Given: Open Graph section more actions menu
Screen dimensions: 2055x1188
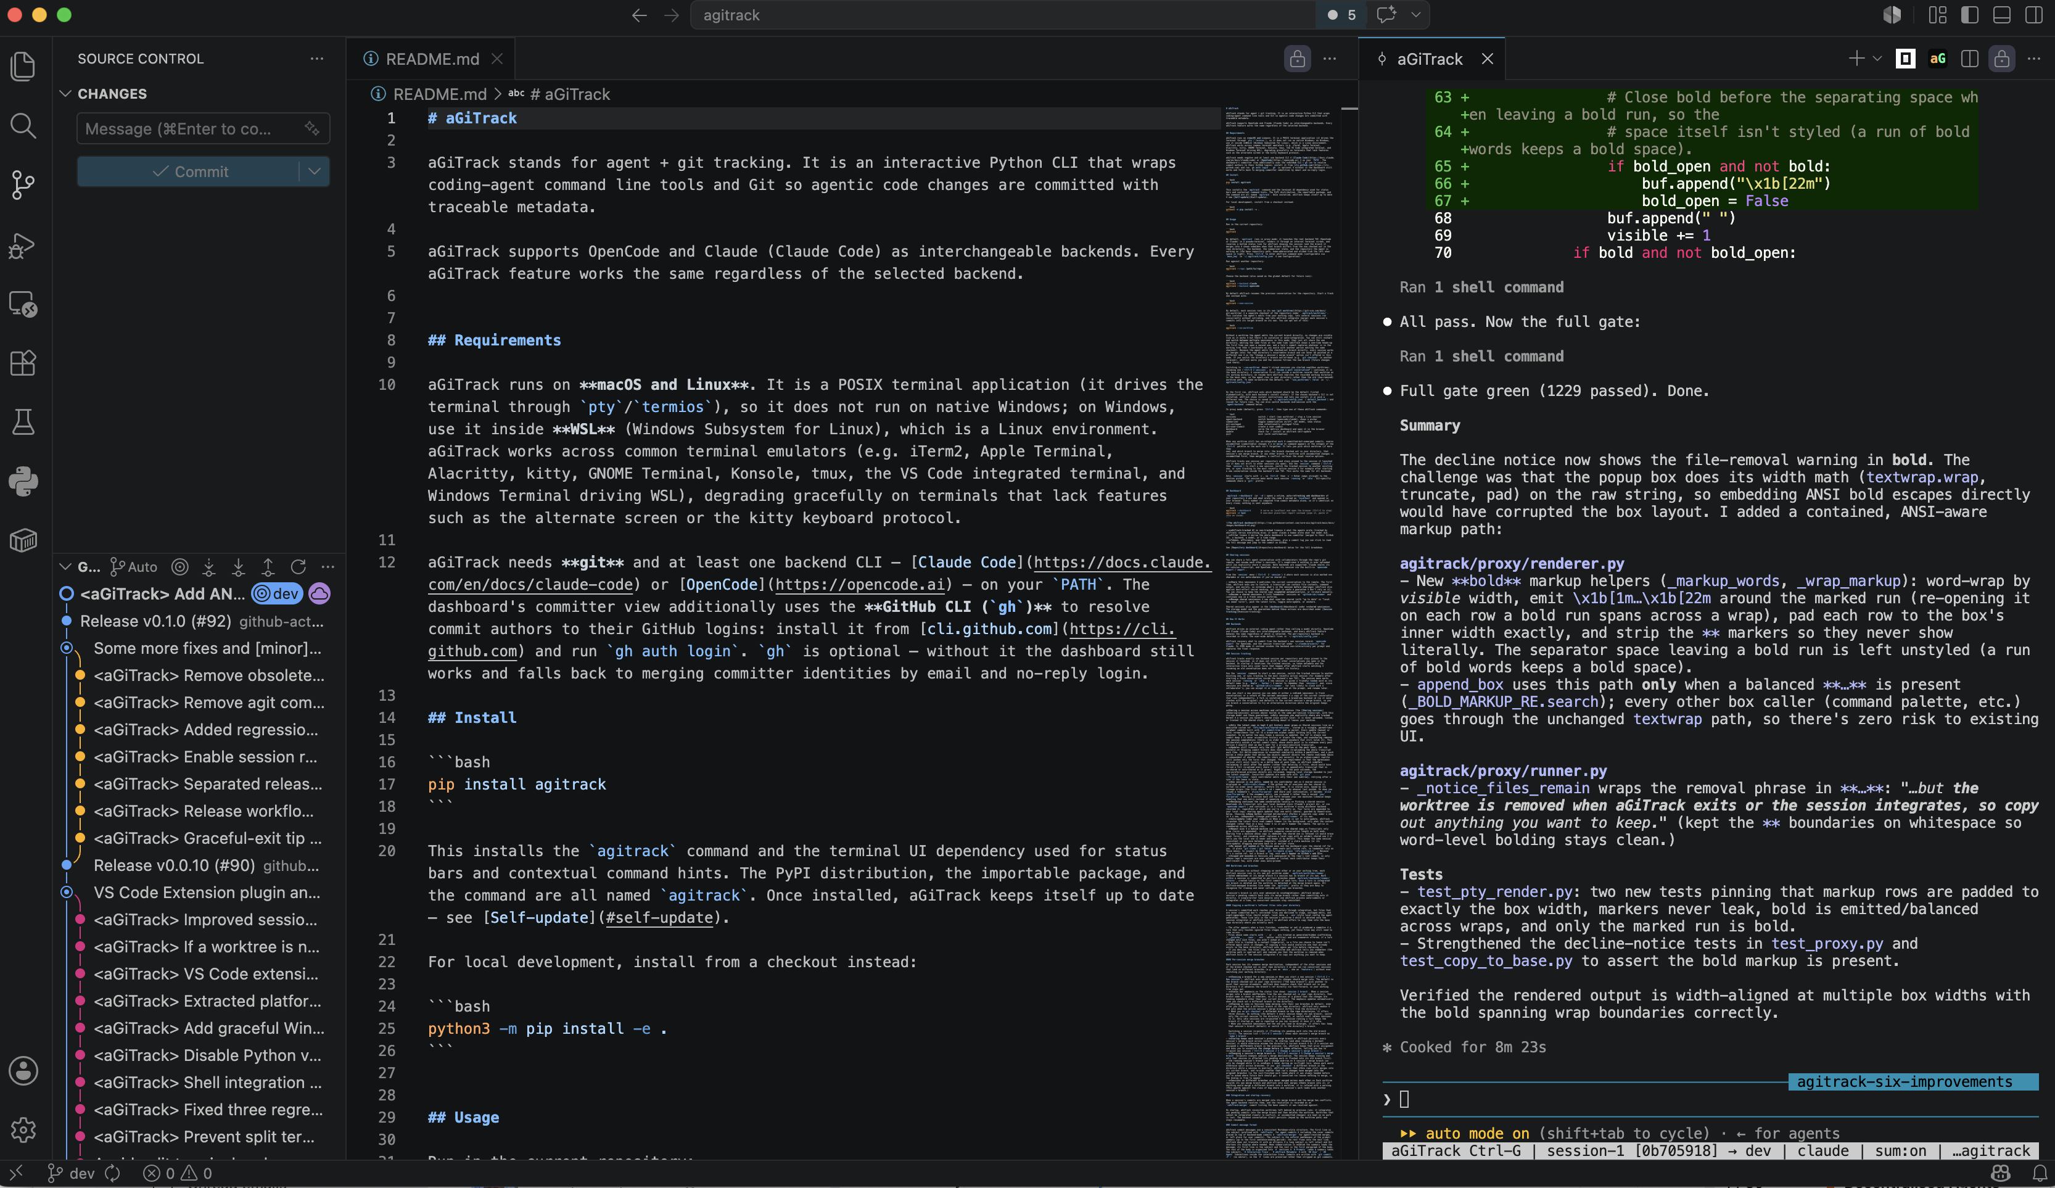Looking at the screenshot, I should [x=328, y=566].
